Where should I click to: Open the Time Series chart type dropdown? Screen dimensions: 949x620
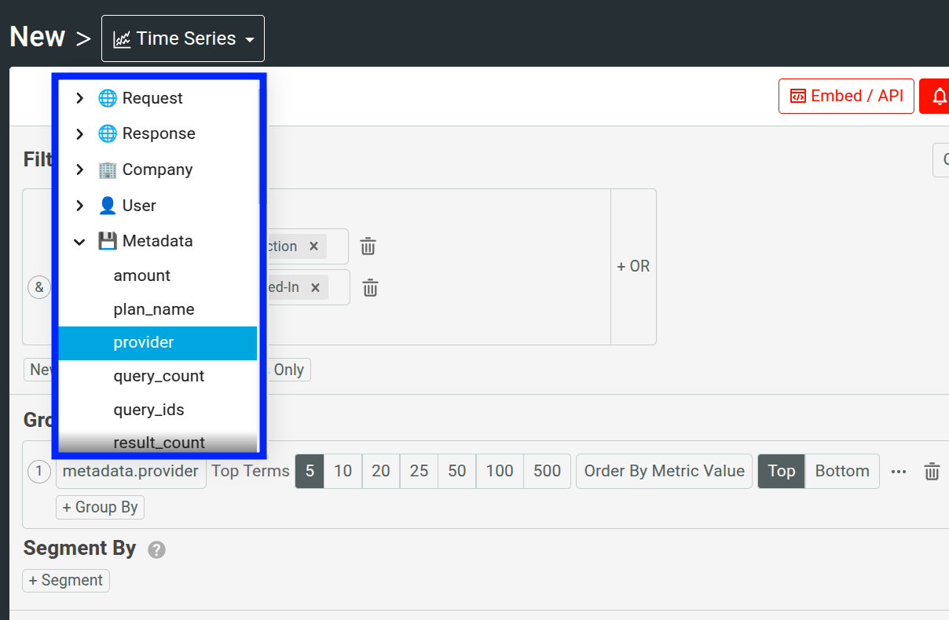182,38
